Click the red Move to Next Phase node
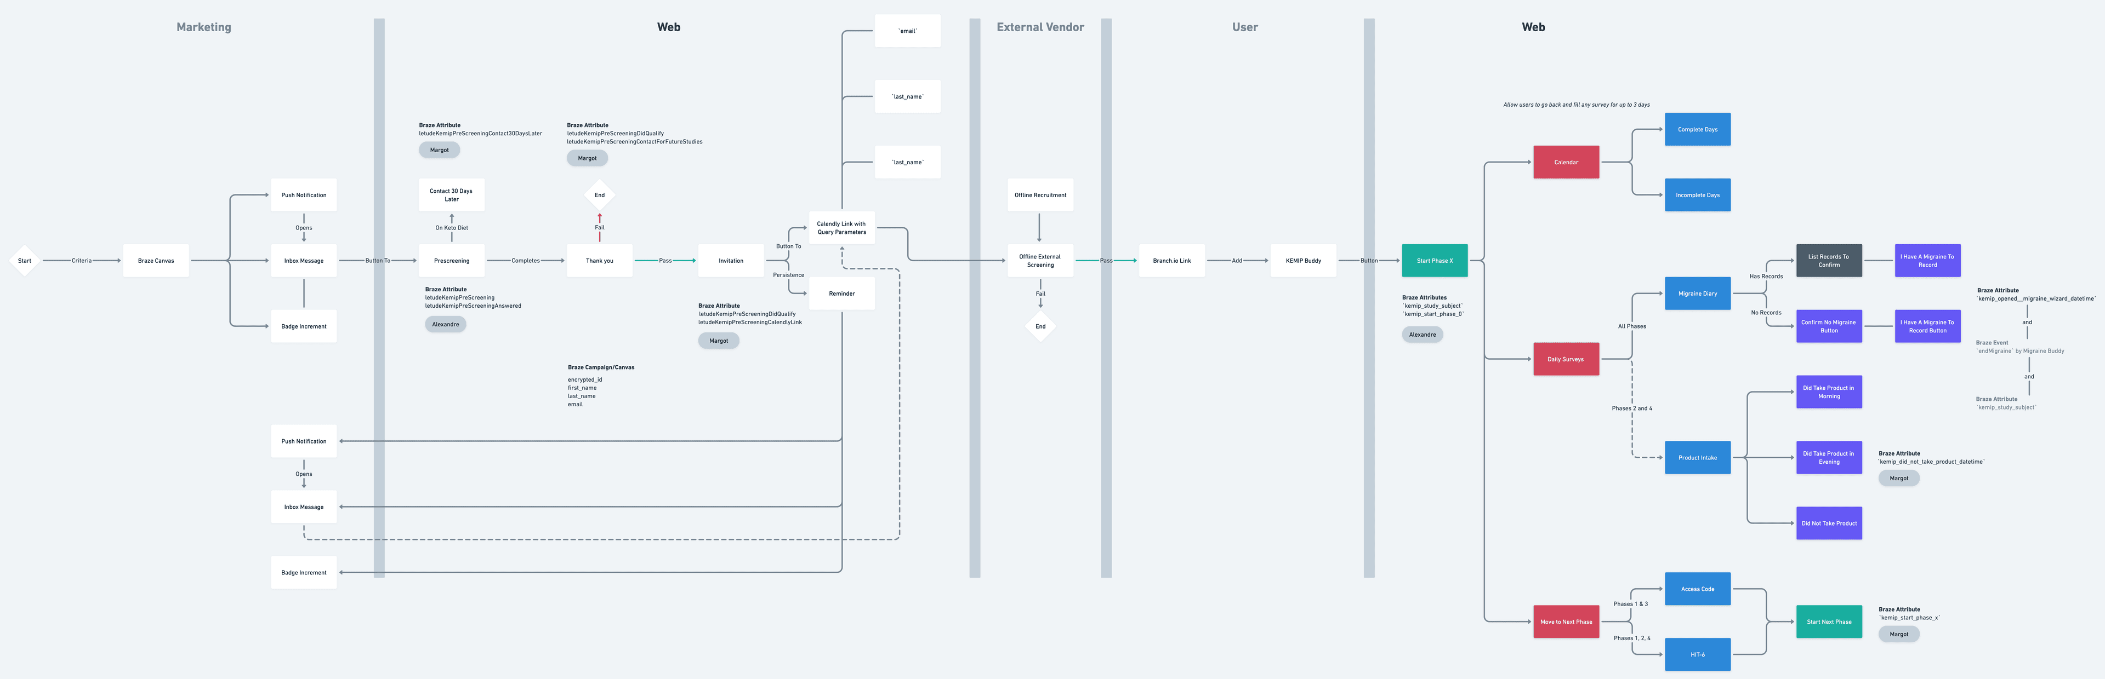The width and height of the screenshot is (2105, 679). [1566, 621]
